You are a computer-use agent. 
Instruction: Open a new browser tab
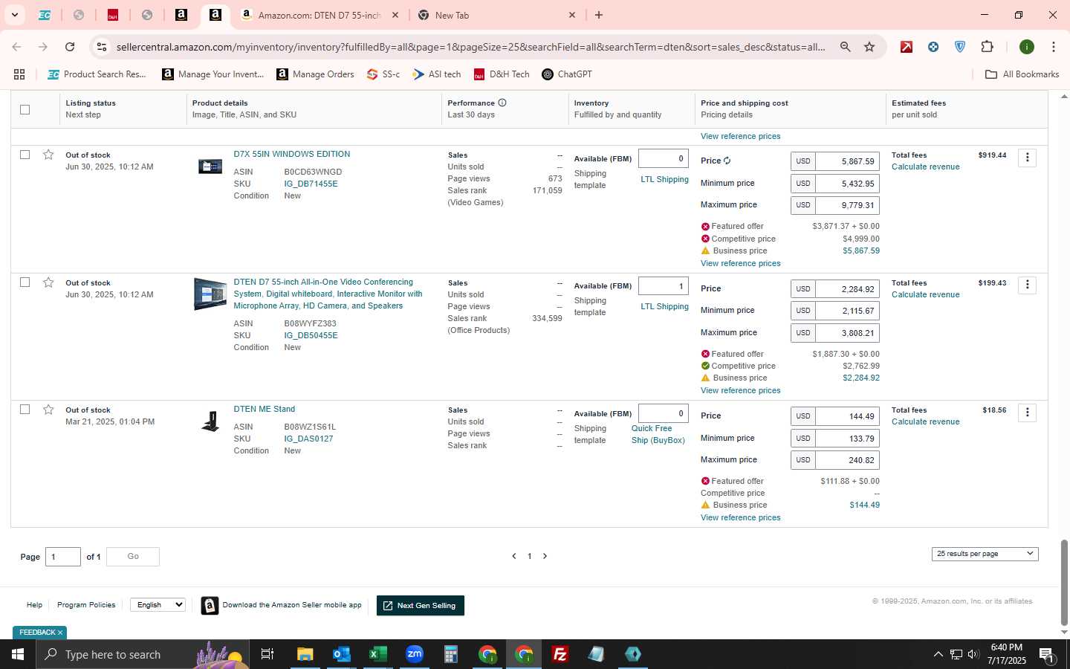click(x=599, y=15)
